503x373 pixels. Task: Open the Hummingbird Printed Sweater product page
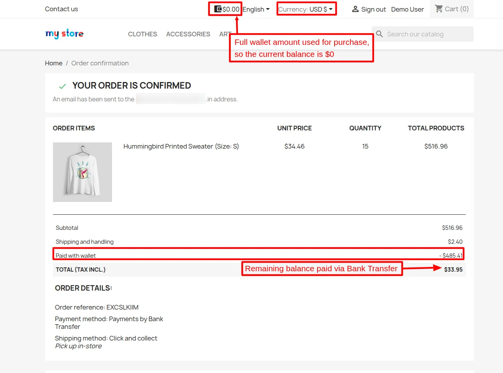coord(181,146)
